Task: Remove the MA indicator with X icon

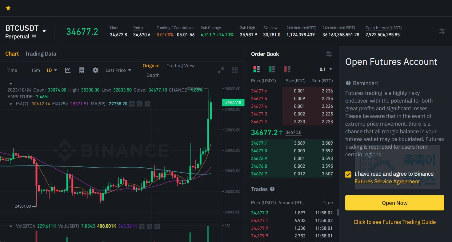Action: (x=147, y=104)
